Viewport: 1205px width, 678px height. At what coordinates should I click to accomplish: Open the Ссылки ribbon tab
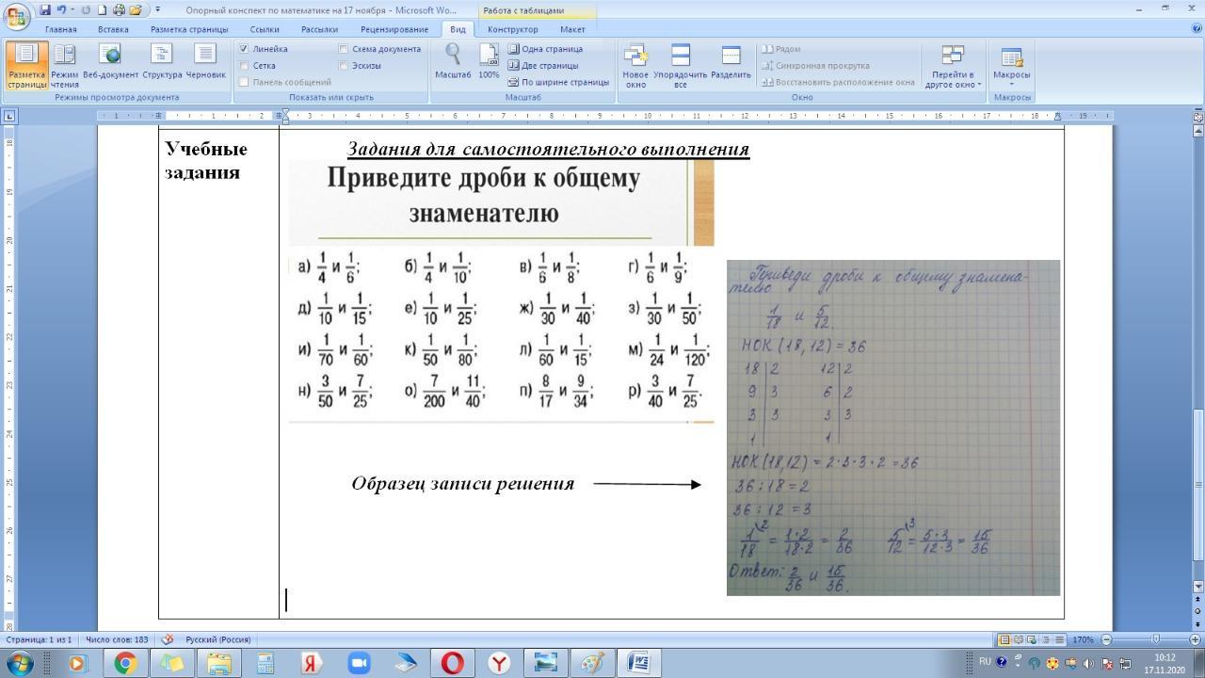(x=265, y=29)
